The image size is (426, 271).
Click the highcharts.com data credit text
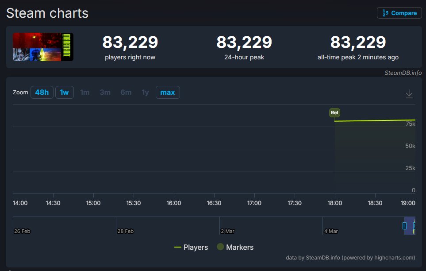350,257
